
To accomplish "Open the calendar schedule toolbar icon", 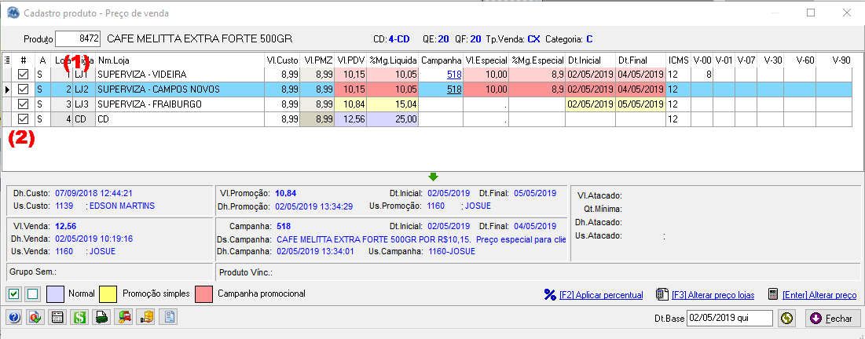I will click(x=57, y=318).
